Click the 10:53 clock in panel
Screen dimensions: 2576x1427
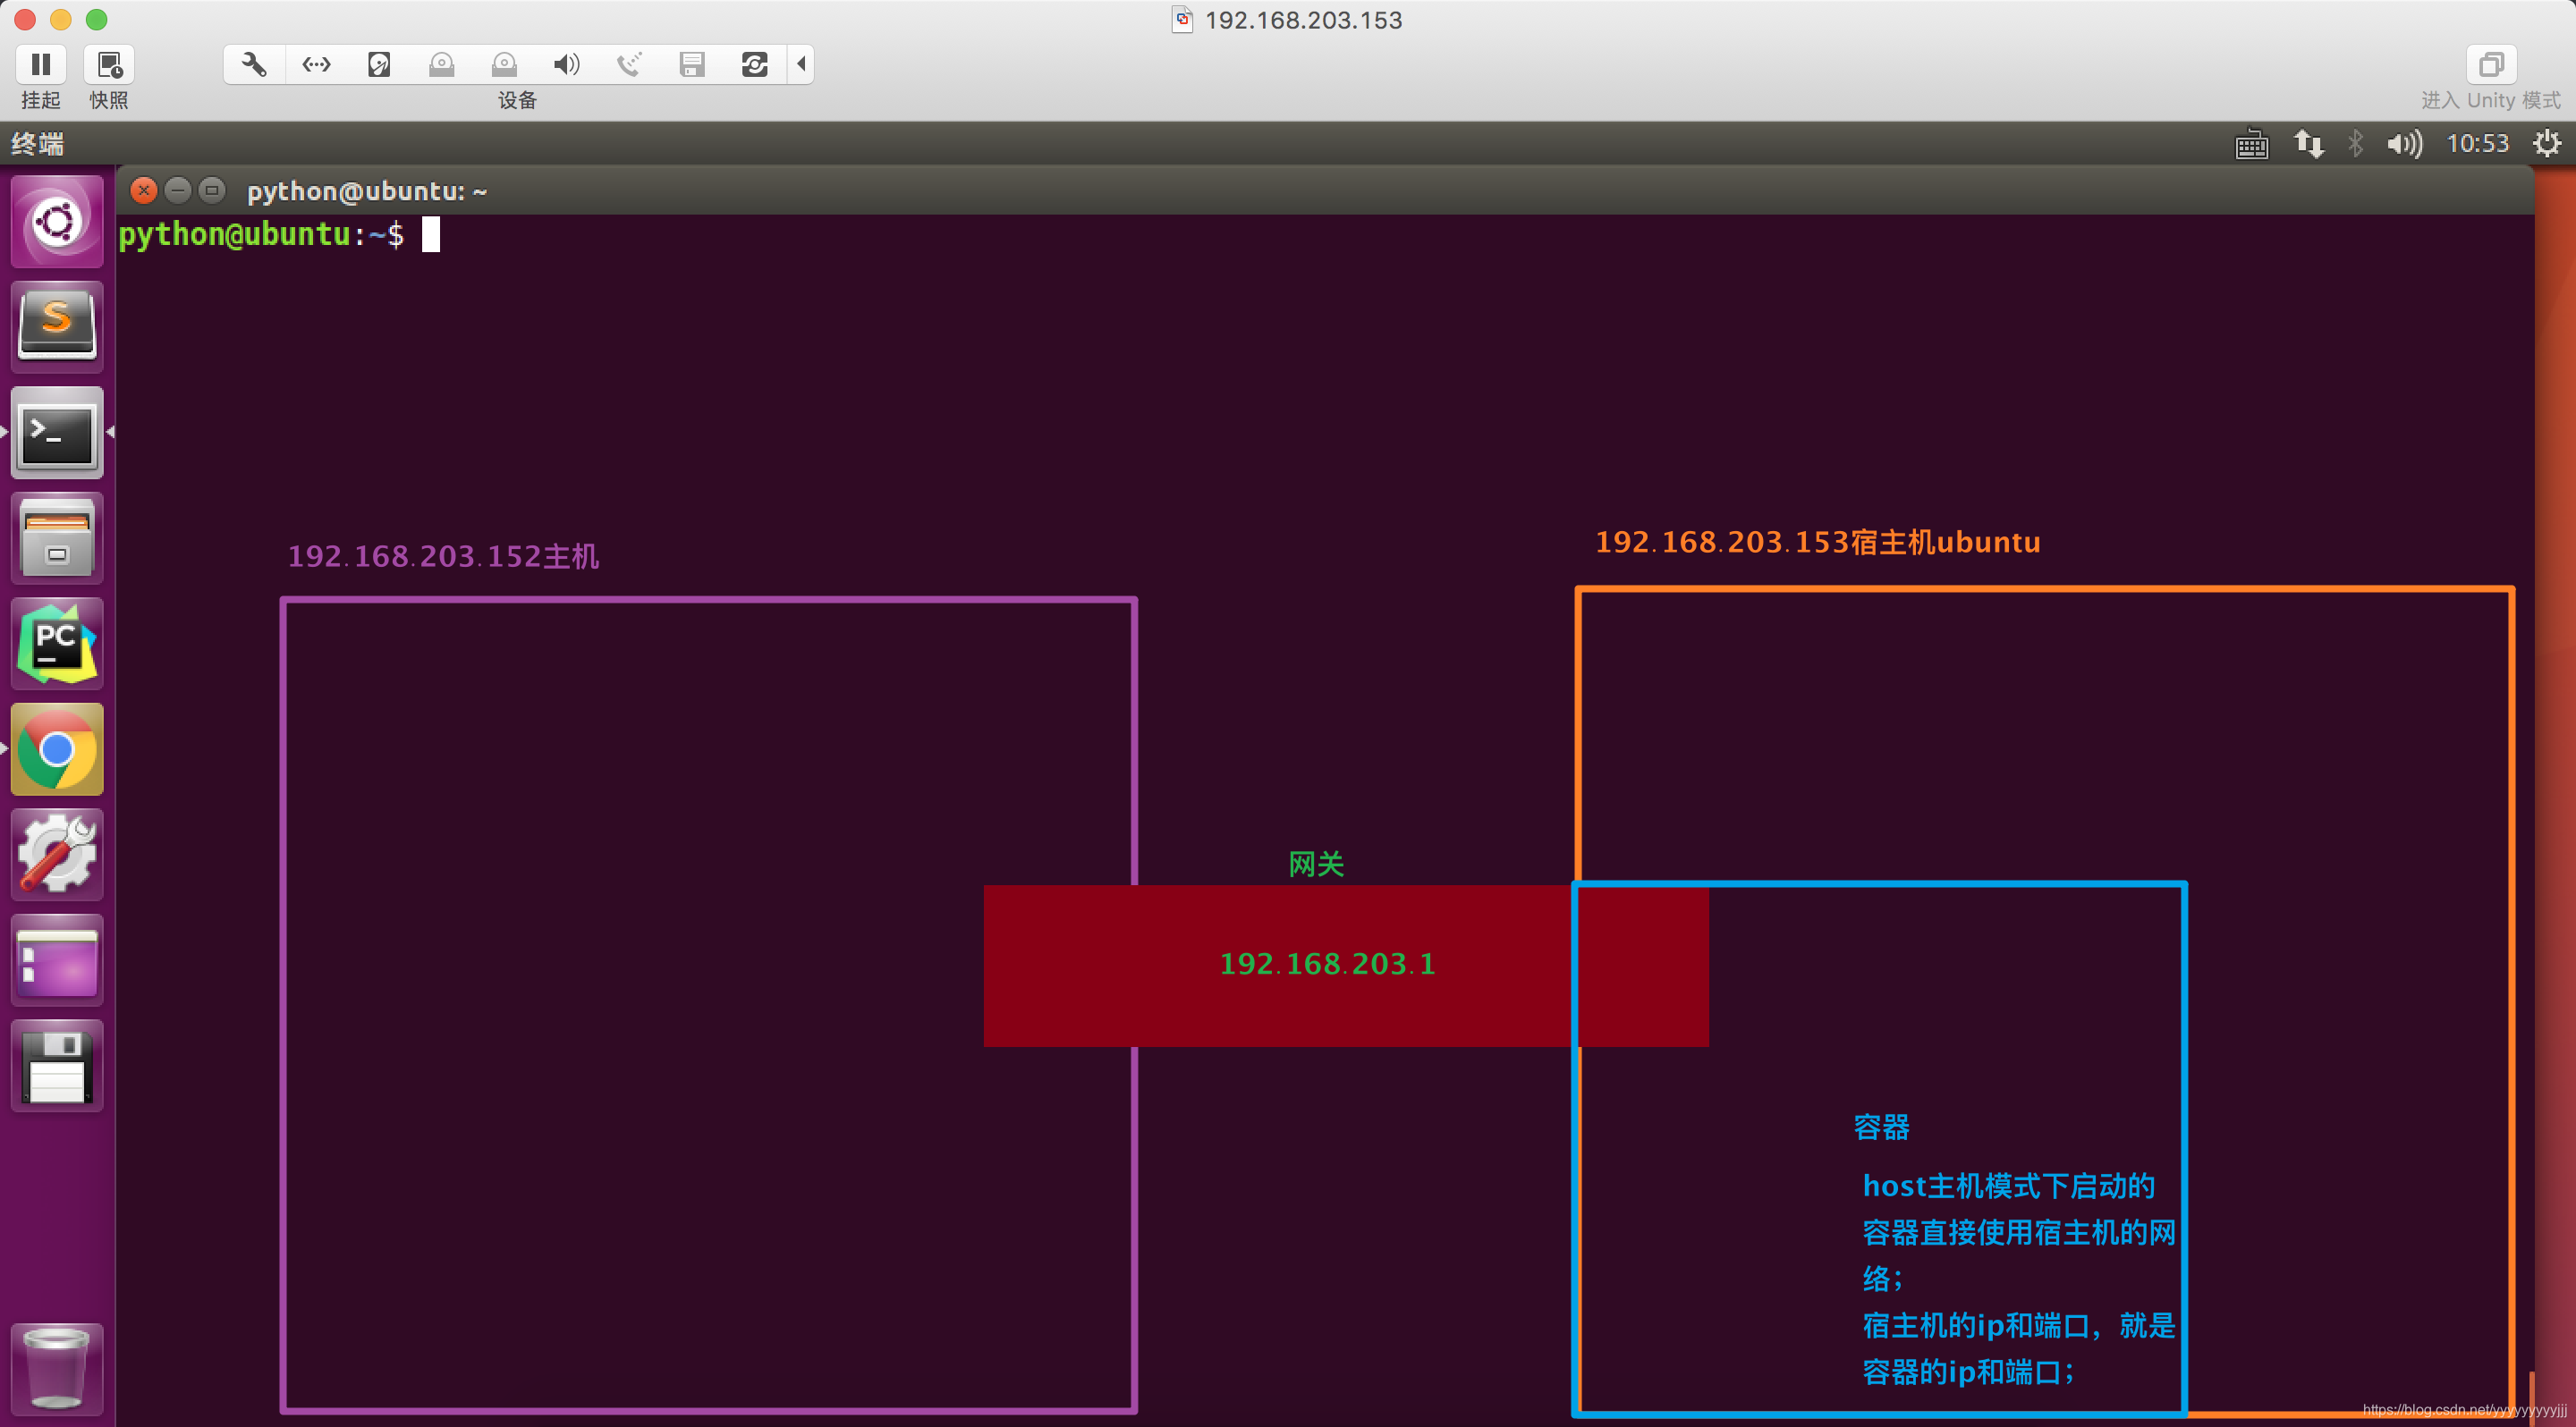(2477, 144)
